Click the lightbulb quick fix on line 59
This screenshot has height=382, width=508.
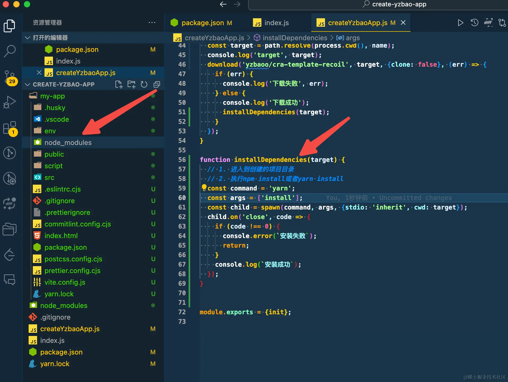(x=204, y=188)
